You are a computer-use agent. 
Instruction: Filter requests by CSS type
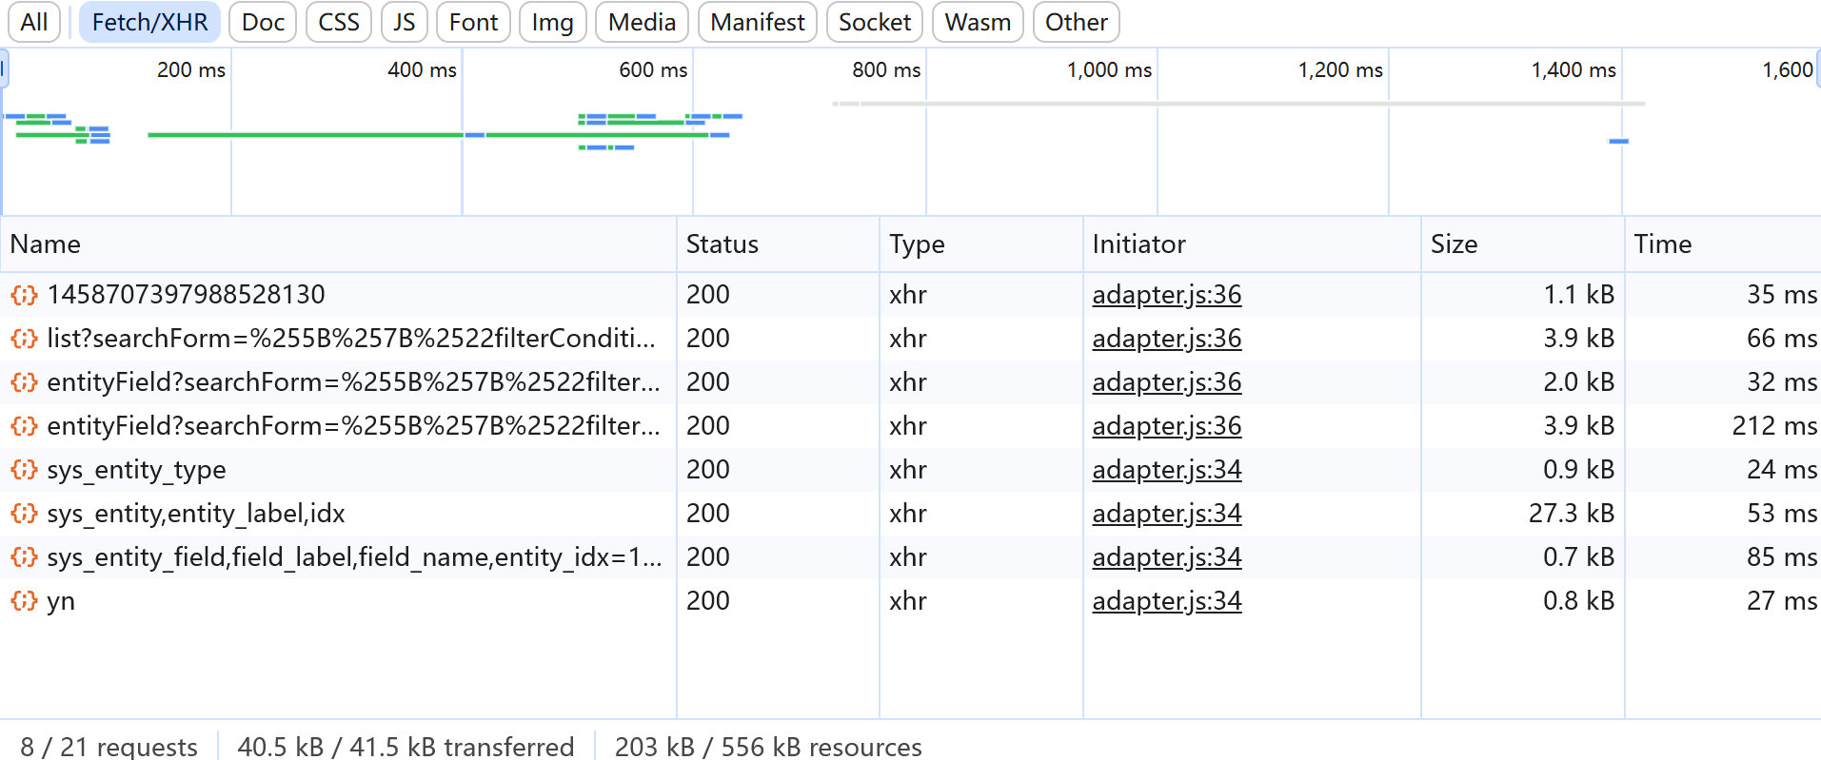coord(339,22)
